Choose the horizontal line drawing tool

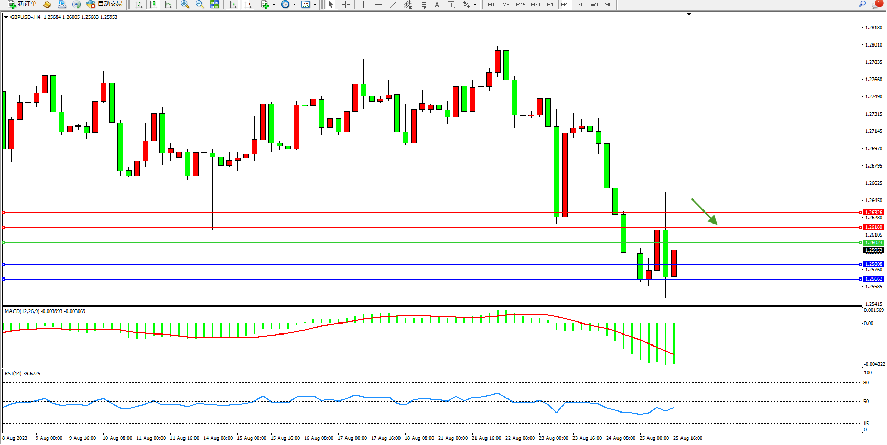pos(378,4)
